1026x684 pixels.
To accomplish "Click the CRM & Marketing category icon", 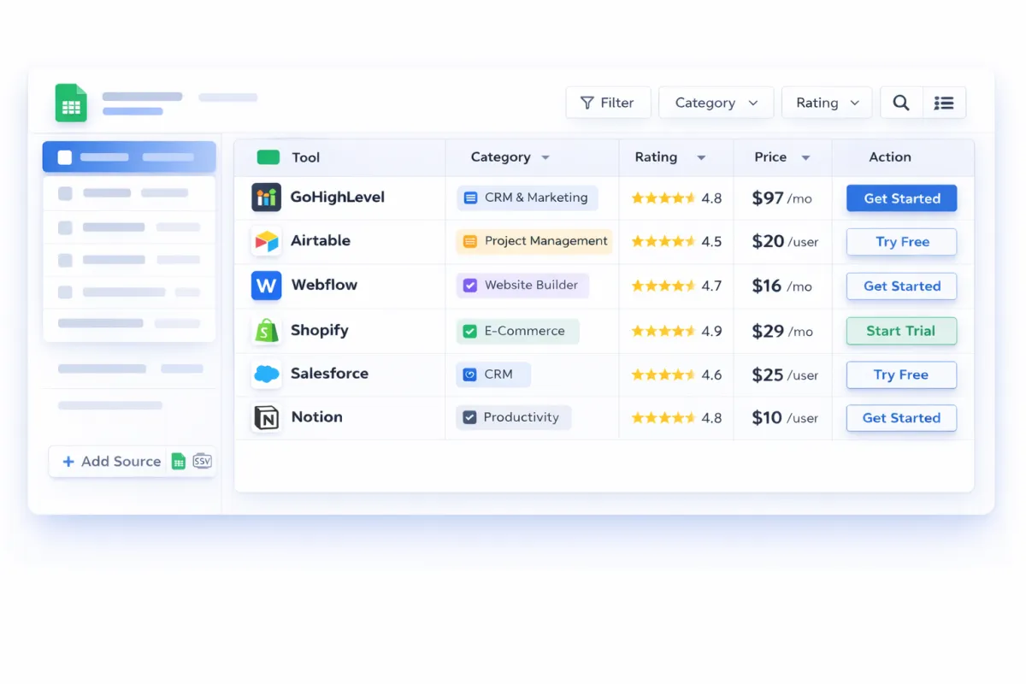I will (470, 198).
